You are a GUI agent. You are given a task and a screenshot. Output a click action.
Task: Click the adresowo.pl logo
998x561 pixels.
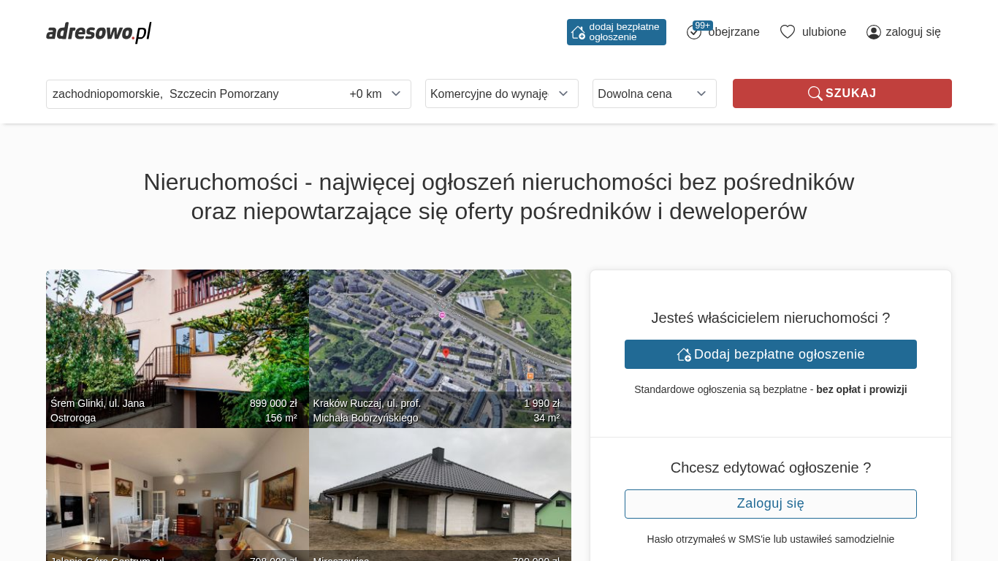click(99, 32)
